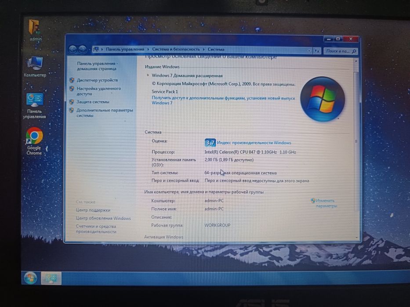Click 64-разрядная операционная система text

pos(240,173)
